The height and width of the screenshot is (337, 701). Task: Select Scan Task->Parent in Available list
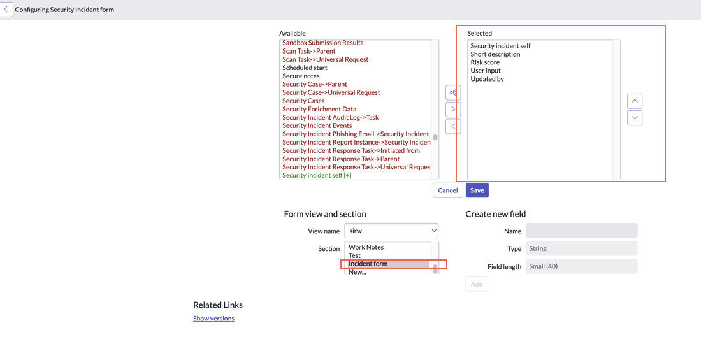[309, 51]
